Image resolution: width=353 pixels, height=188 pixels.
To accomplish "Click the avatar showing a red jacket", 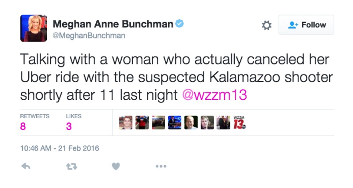I will [x=142, y=123].
